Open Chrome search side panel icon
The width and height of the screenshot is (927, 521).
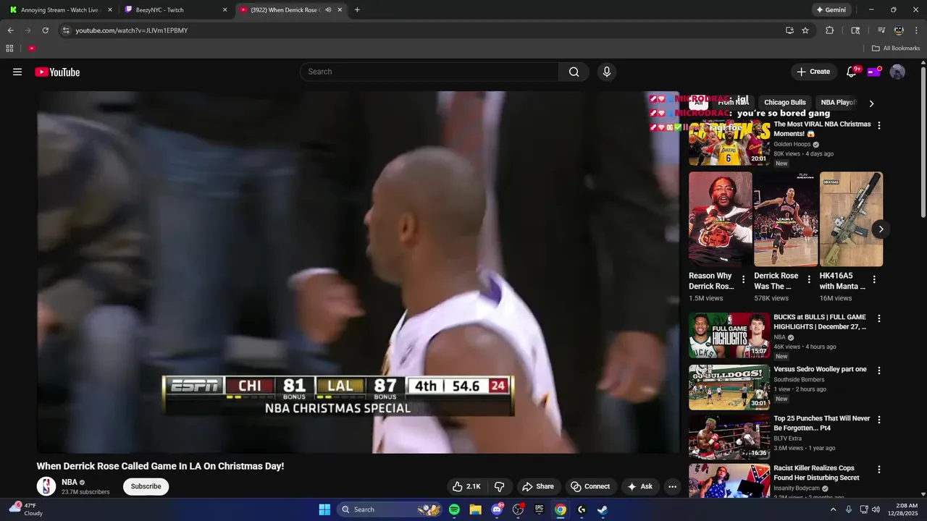click(x=855, y=30)
